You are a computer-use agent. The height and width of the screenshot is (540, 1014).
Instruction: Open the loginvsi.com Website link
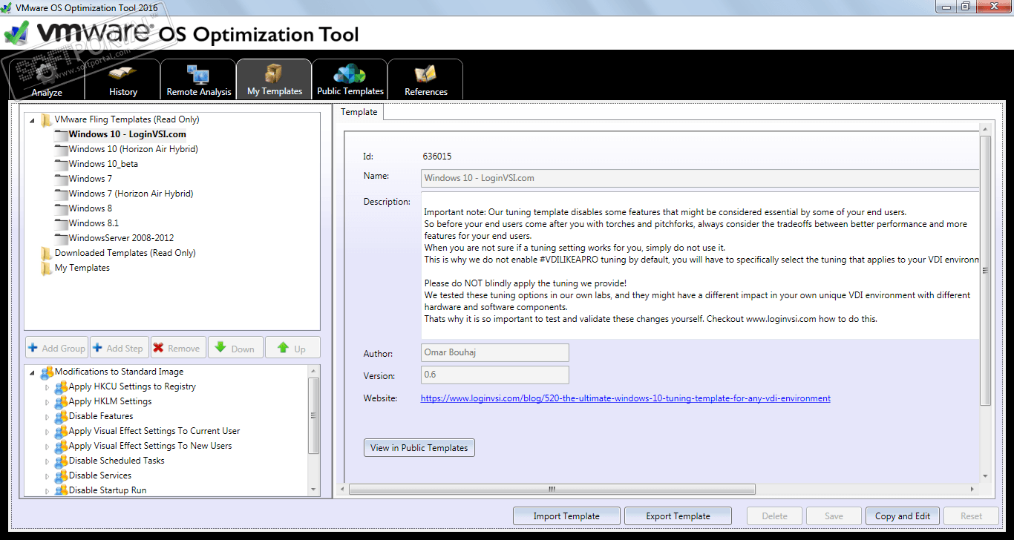click(x=626, y=398)
